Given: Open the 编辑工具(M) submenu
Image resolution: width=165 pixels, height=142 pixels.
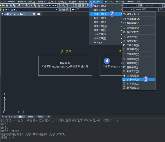Looking at the screenshot, I should click(x=106, y=26).
